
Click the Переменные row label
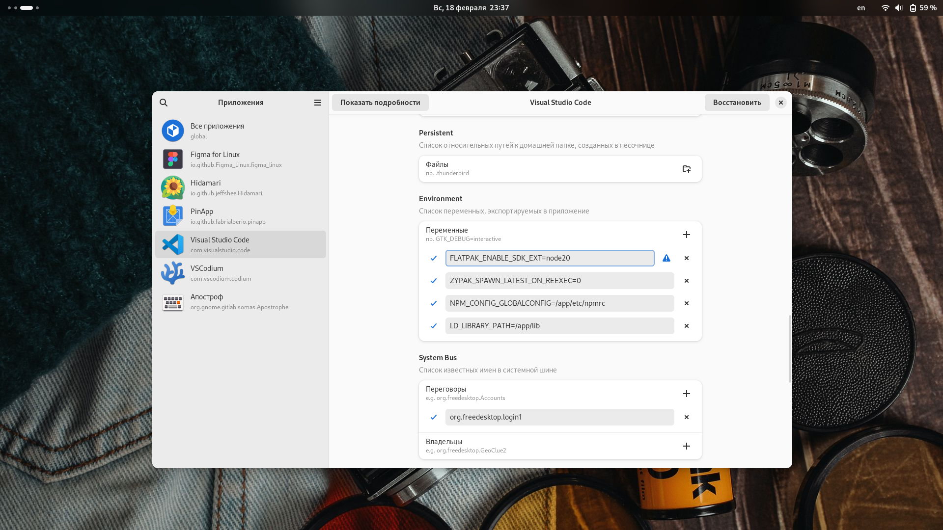pos(446,230)
